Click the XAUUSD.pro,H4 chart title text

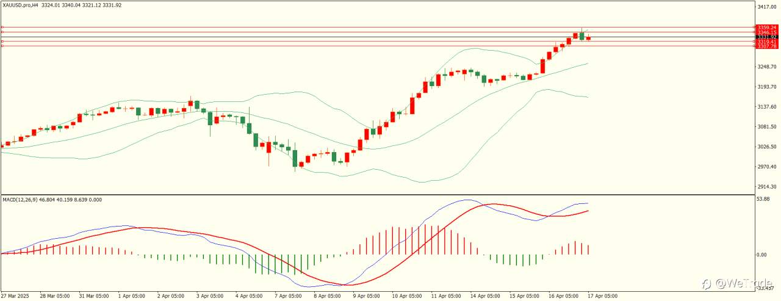pyautogui.click(x=20, y=5)
